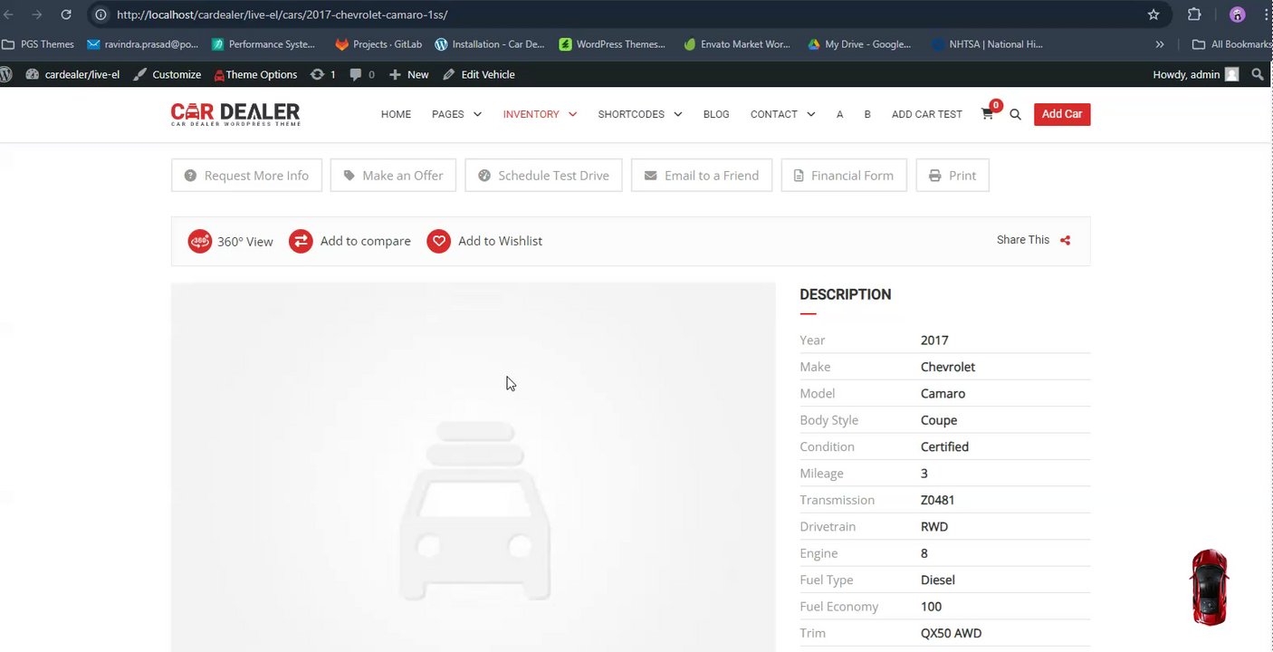Viewport: 1273px width, 652px height.
Task: Open the NHTSA bookmark
Action: tap(988, 43)
